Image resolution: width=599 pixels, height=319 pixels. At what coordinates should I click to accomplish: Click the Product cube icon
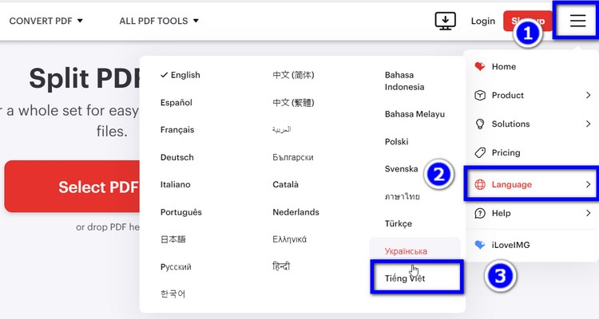[480, 95]
